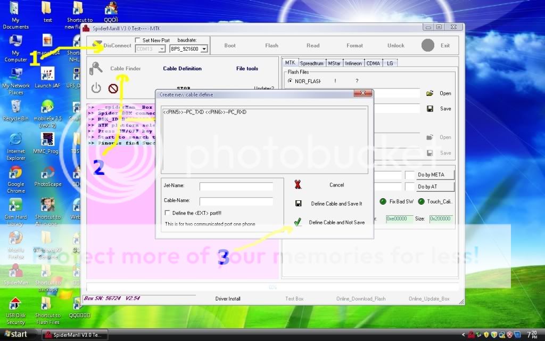
Task: Enable the Set New Port checkbox
Action: pos(138,40)
